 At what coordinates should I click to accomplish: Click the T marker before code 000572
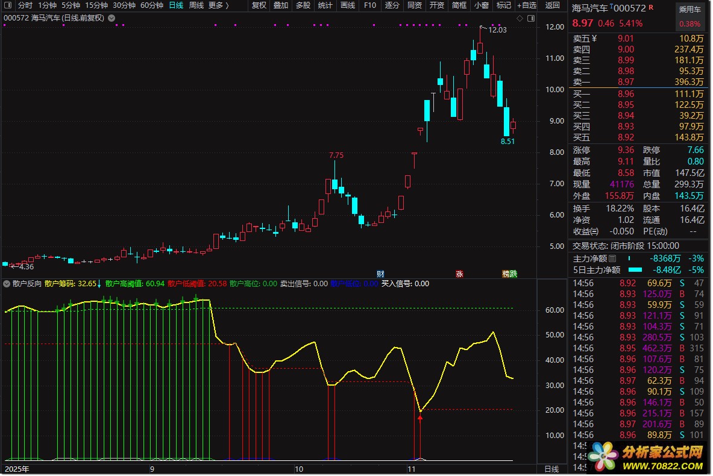612,7
